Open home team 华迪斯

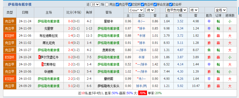coord(49,72)
